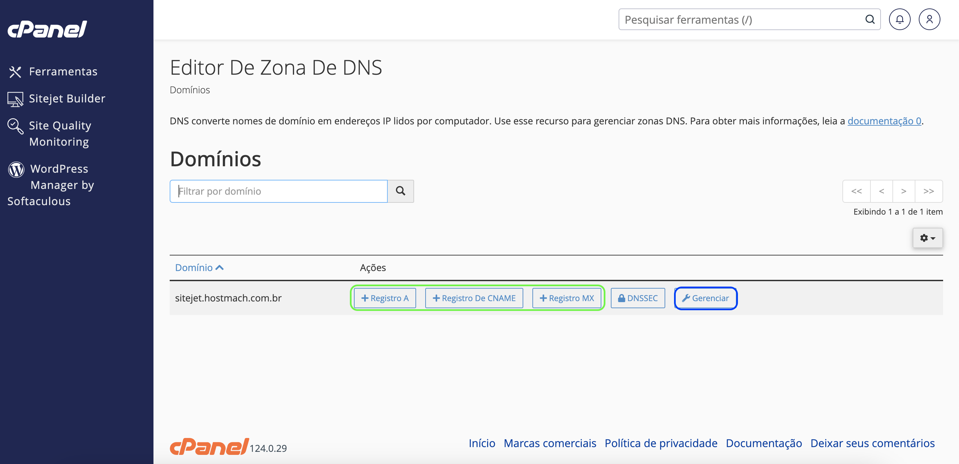Viewport: 959px width, 464px height.
Task: Sort by the Domínio column
Action: coord(199,268)
